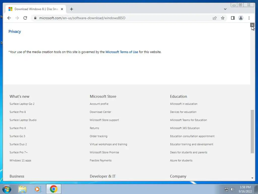Screen dimensions: 258x194
Task: Open the network tray icon
Action: click(227, 189)
